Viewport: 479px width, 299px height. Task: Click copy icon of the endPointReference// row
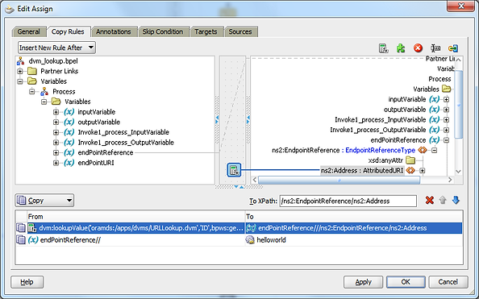click(x=21, y=240)
